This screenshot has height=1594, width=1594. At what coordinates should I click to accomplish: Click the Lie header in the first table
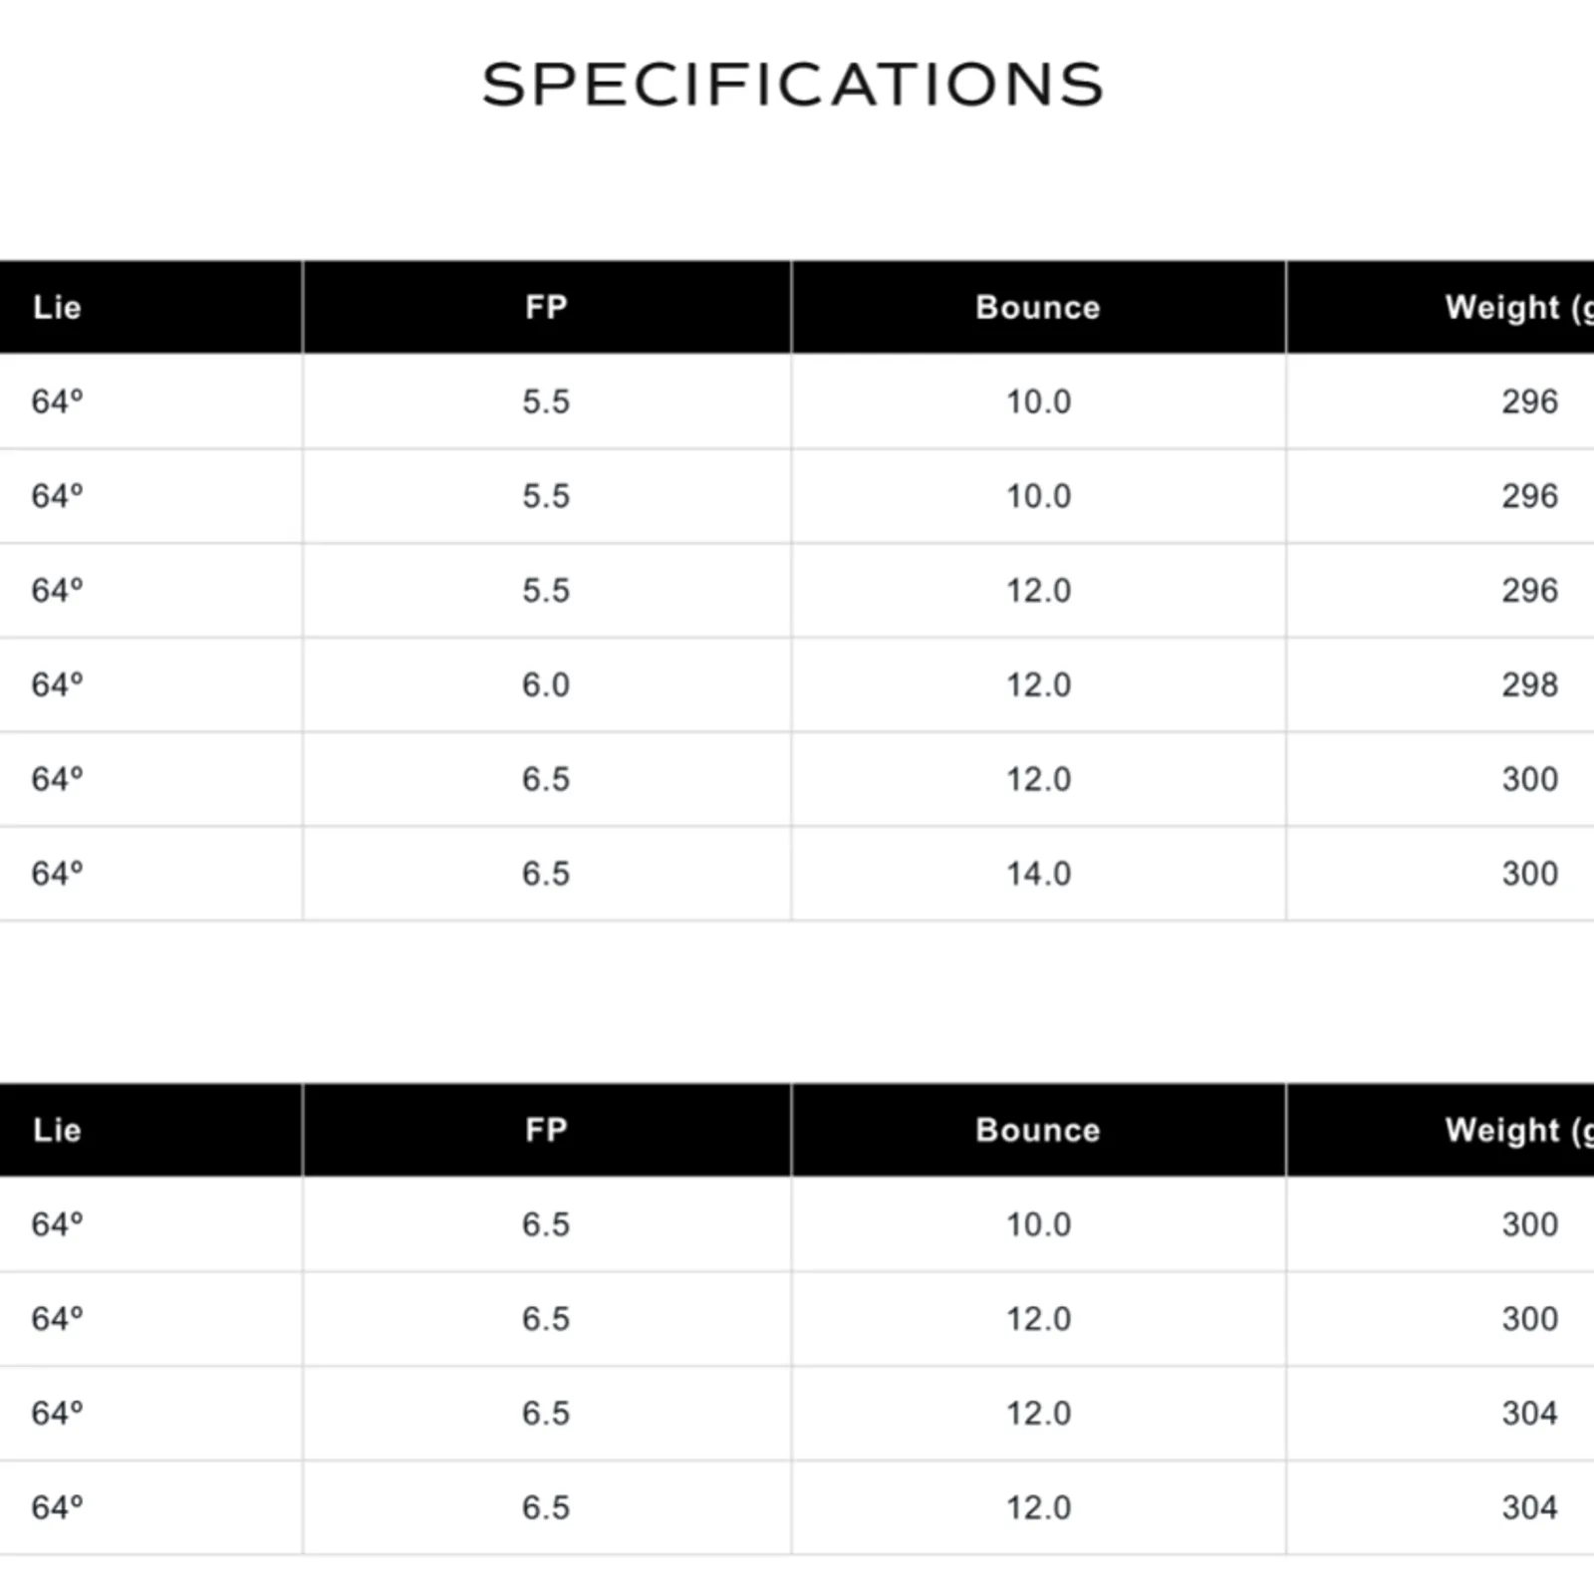[57, 308]
